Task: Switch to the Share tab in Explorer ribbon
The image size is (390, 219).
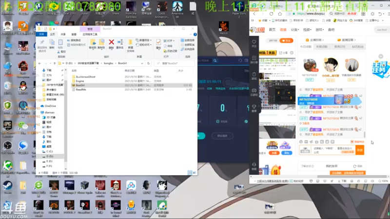Action: point(63,34)
